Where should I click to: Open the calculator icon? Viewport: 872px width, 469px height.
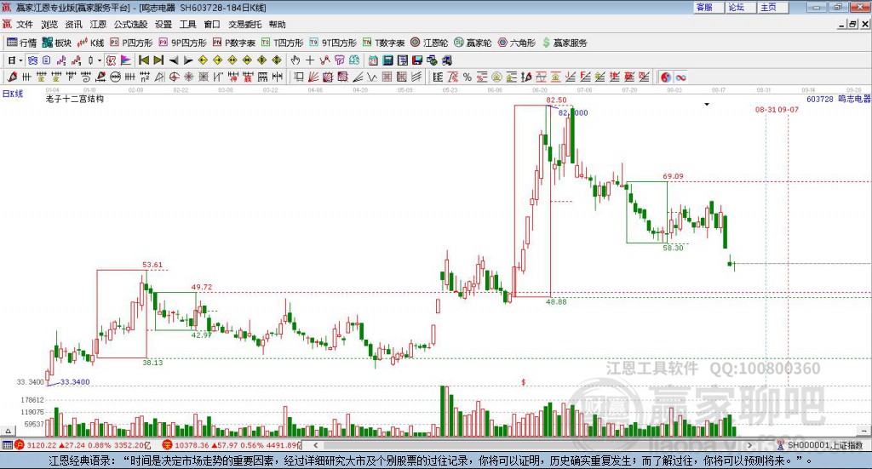(388, 60)
